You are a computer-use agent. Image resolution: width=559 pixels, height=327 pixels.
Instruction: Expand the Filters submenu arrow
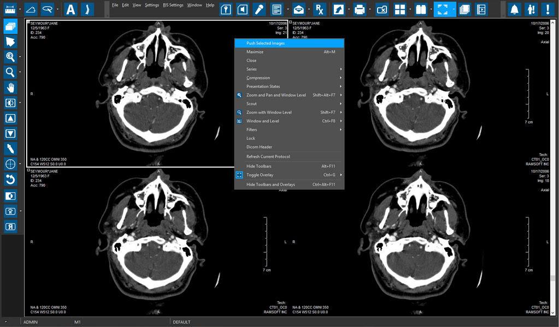[x=341, y=130]
